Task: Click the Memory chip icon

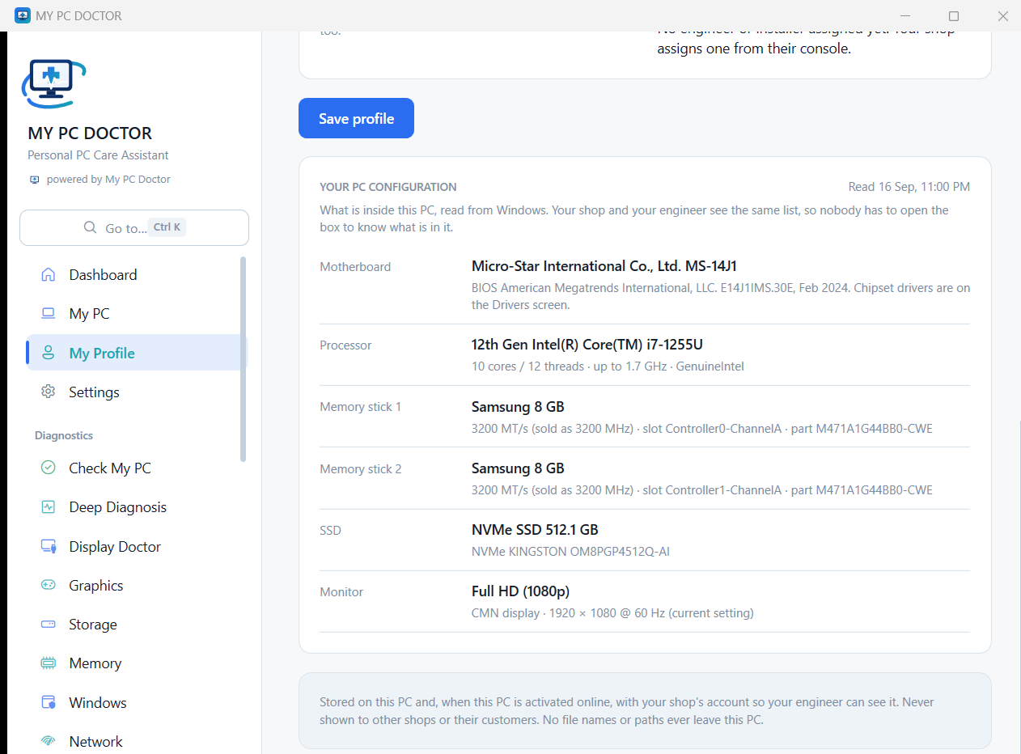Action: [x=48, y=663]
